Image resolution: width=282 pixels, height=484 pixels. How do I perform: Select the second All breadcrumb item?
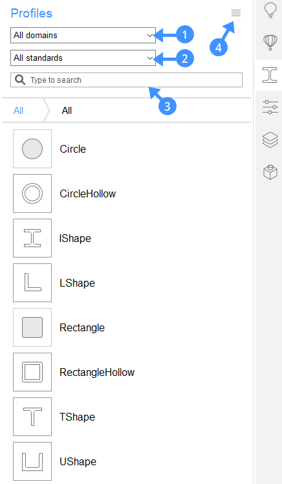67,111
